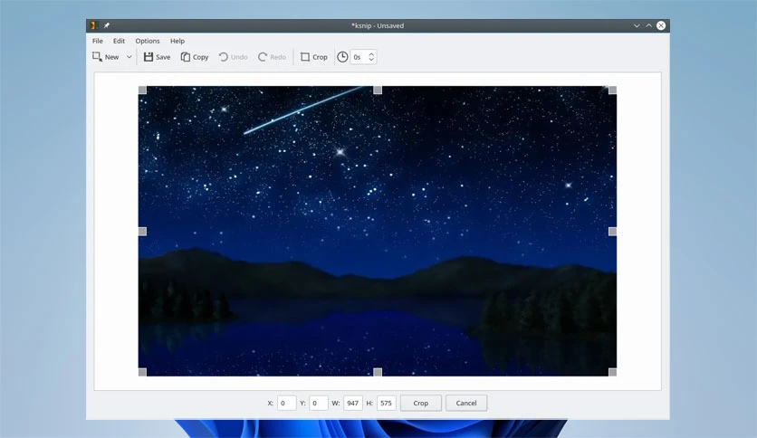Image resolution: width=757 pixels, height=438 pixels.
Task: Click the Y coordinate input field
Action: [318, 403]
